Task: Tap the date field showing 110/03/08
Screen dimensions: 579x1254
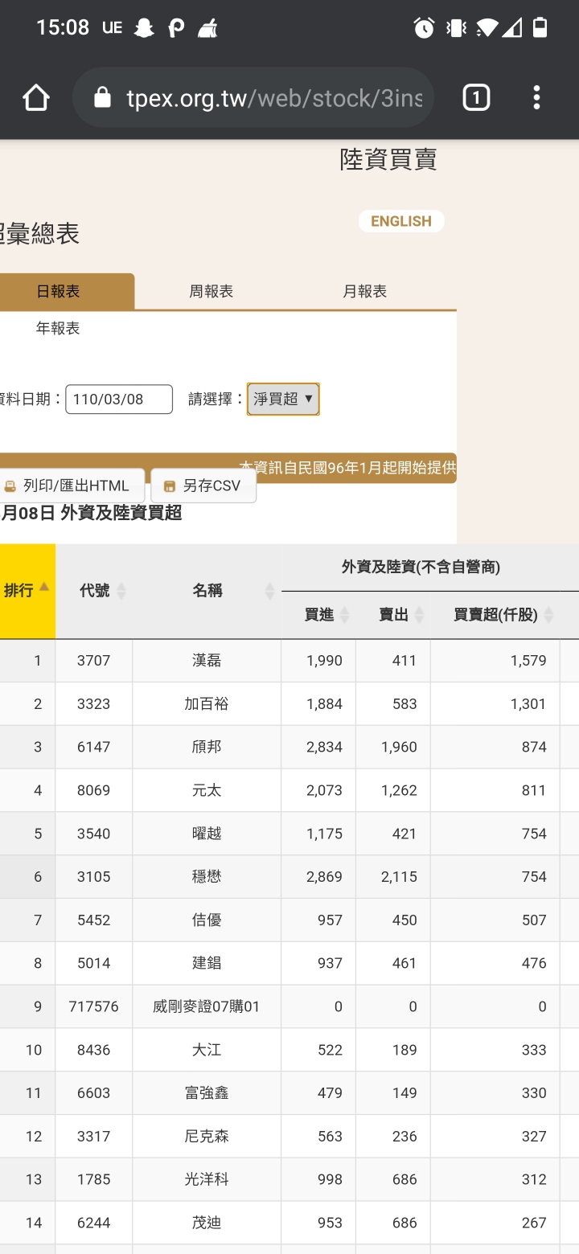Action: tap(119, 399)
